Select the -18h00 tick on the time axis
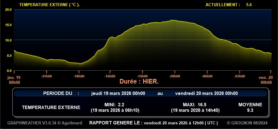The width and height of the screenshot is (278, 129). coord(78,76)
